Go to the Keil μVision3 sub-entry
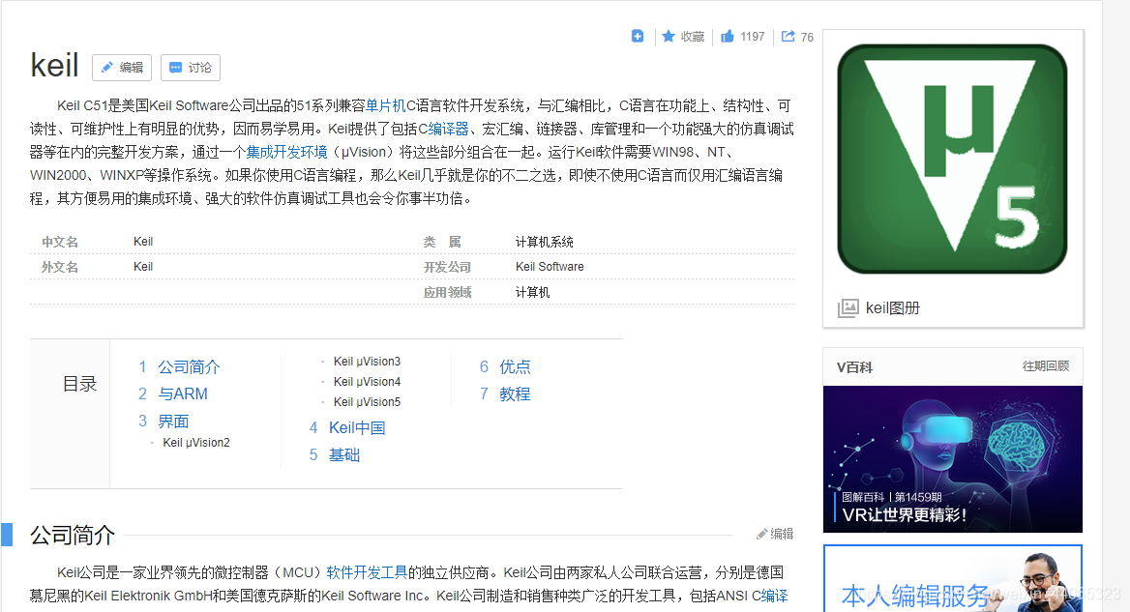 (367, 362)
